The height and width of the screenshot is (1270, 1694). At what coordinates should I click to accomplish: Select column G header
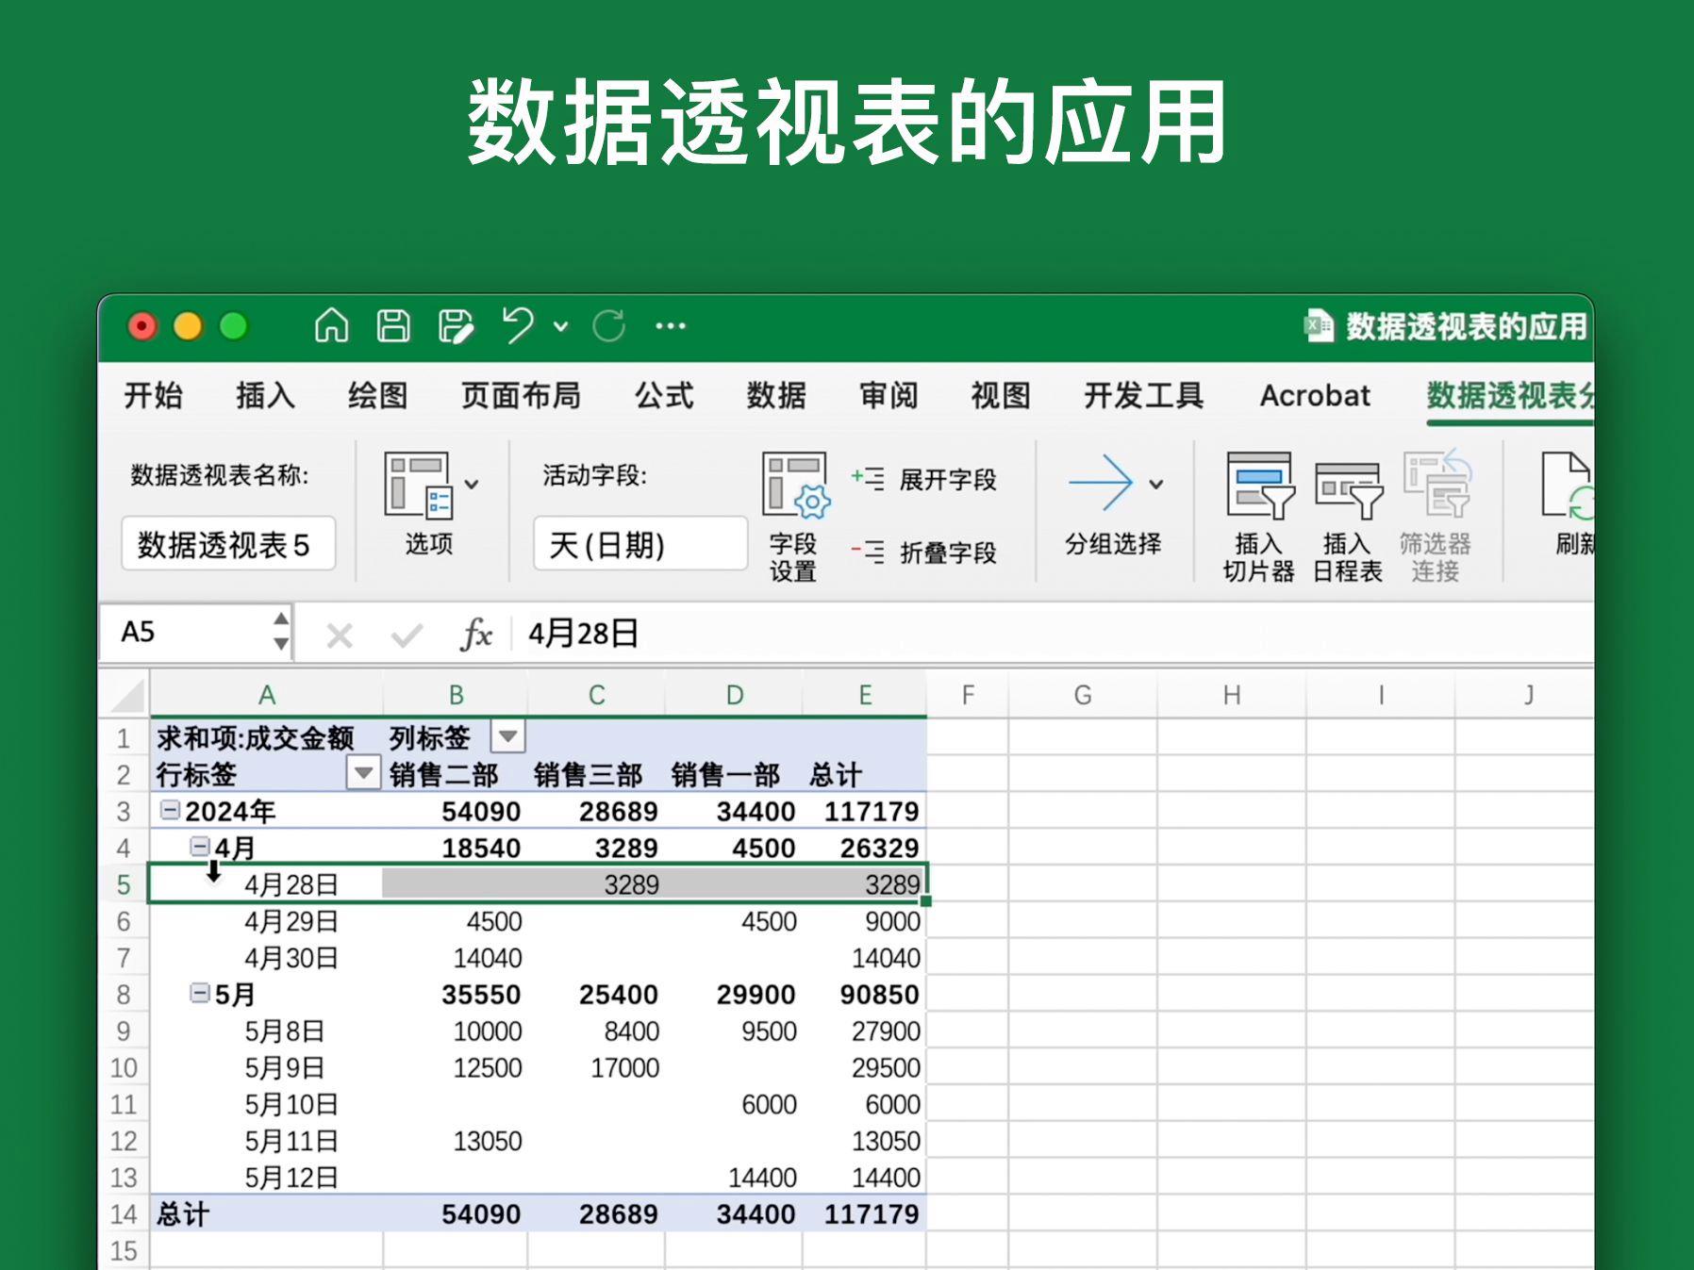[x=1083, y=695]
